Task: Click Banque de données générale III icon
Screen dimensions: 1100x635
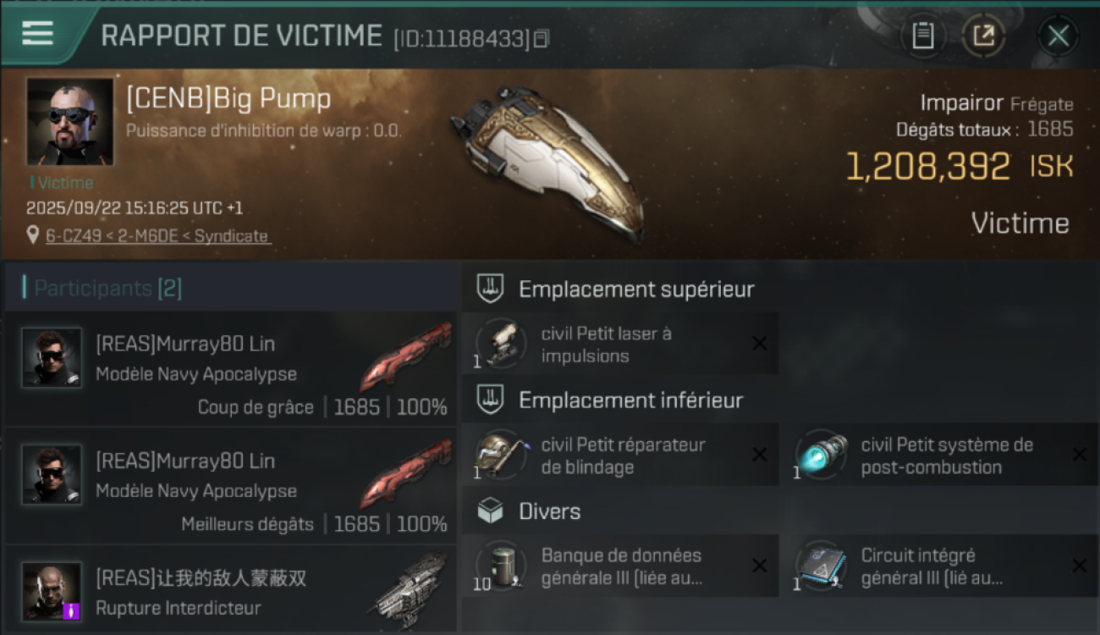Action: [x=501, y=566]
